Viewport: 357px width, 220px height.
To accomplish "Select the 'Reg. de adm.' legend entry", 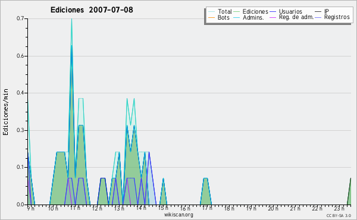I will pos(296,17).
